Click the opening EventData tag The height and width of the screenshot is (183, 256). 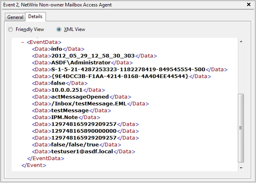coord(44,42)
